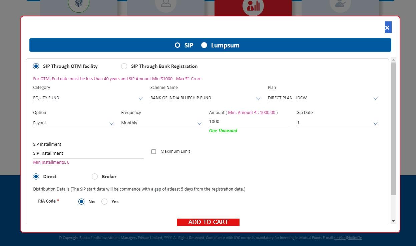Click the user edit icon behind the dialog
Viewport: 416px width, 246px height.
coord(340,5)
